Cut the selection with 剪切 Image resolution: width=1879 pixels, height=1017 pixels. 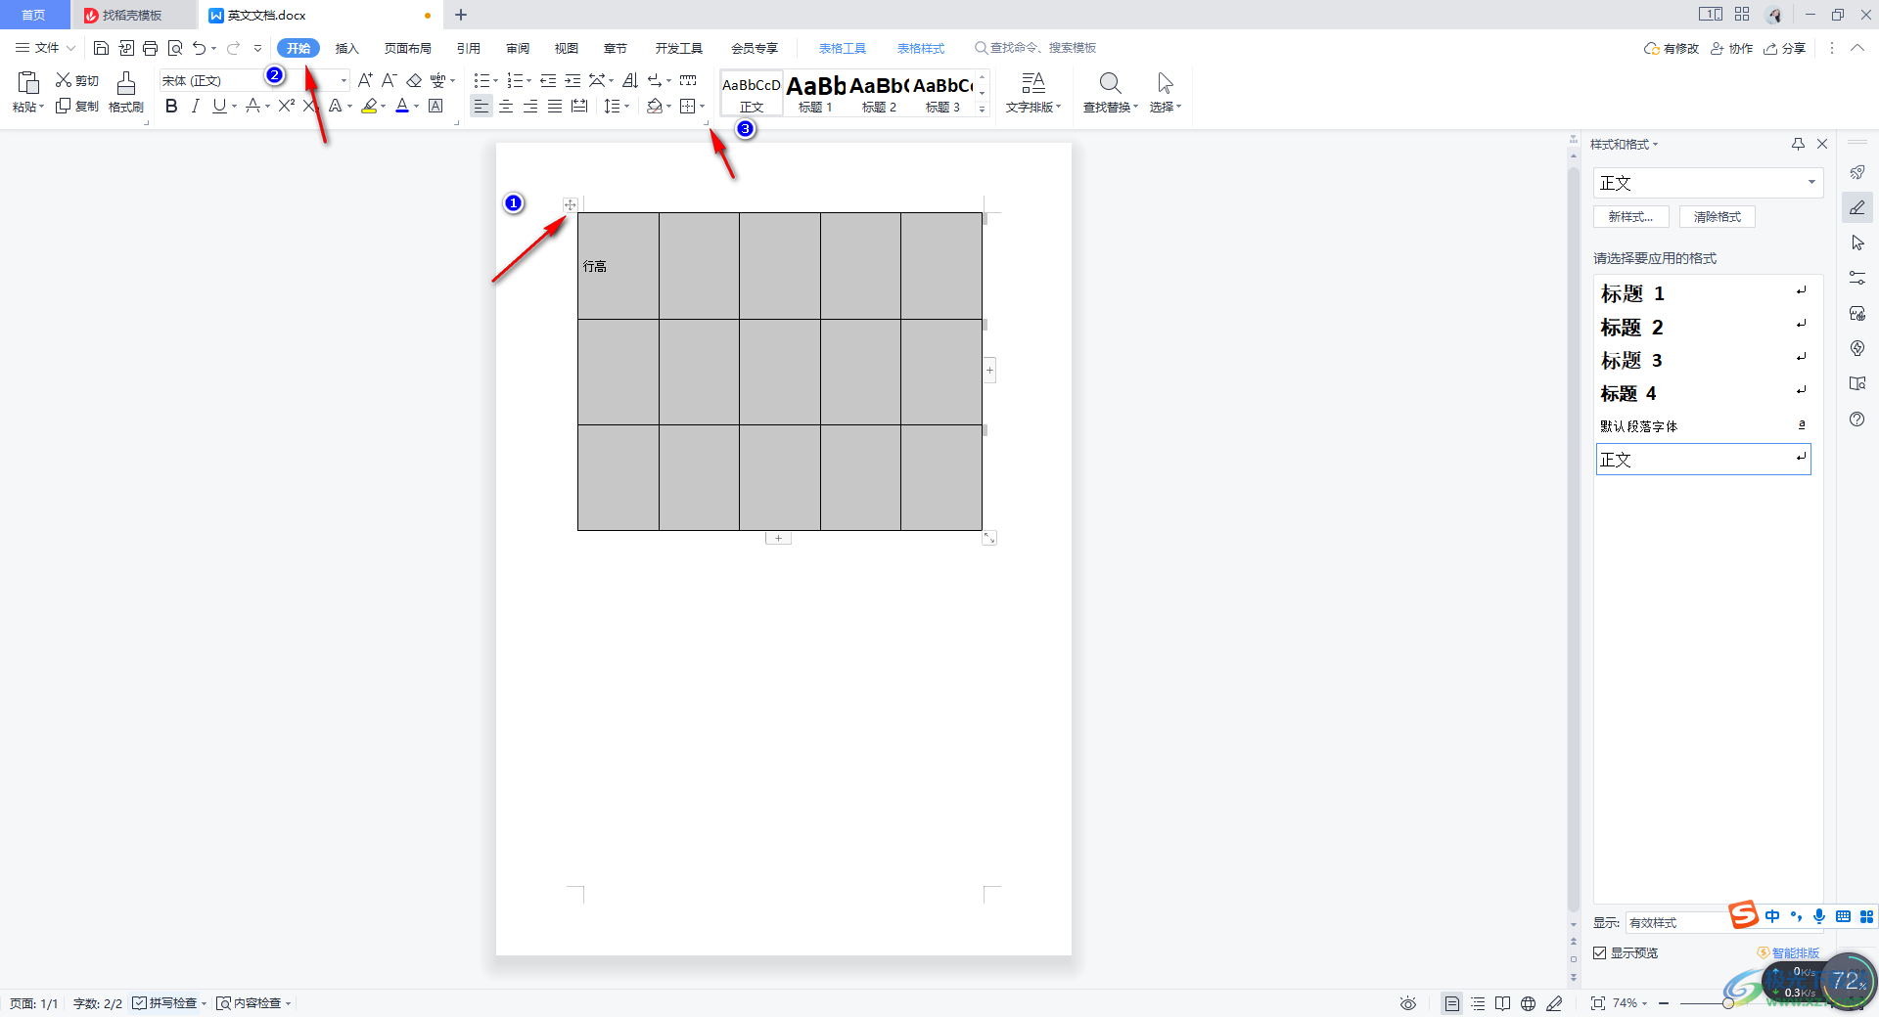(x=77, y=80)
